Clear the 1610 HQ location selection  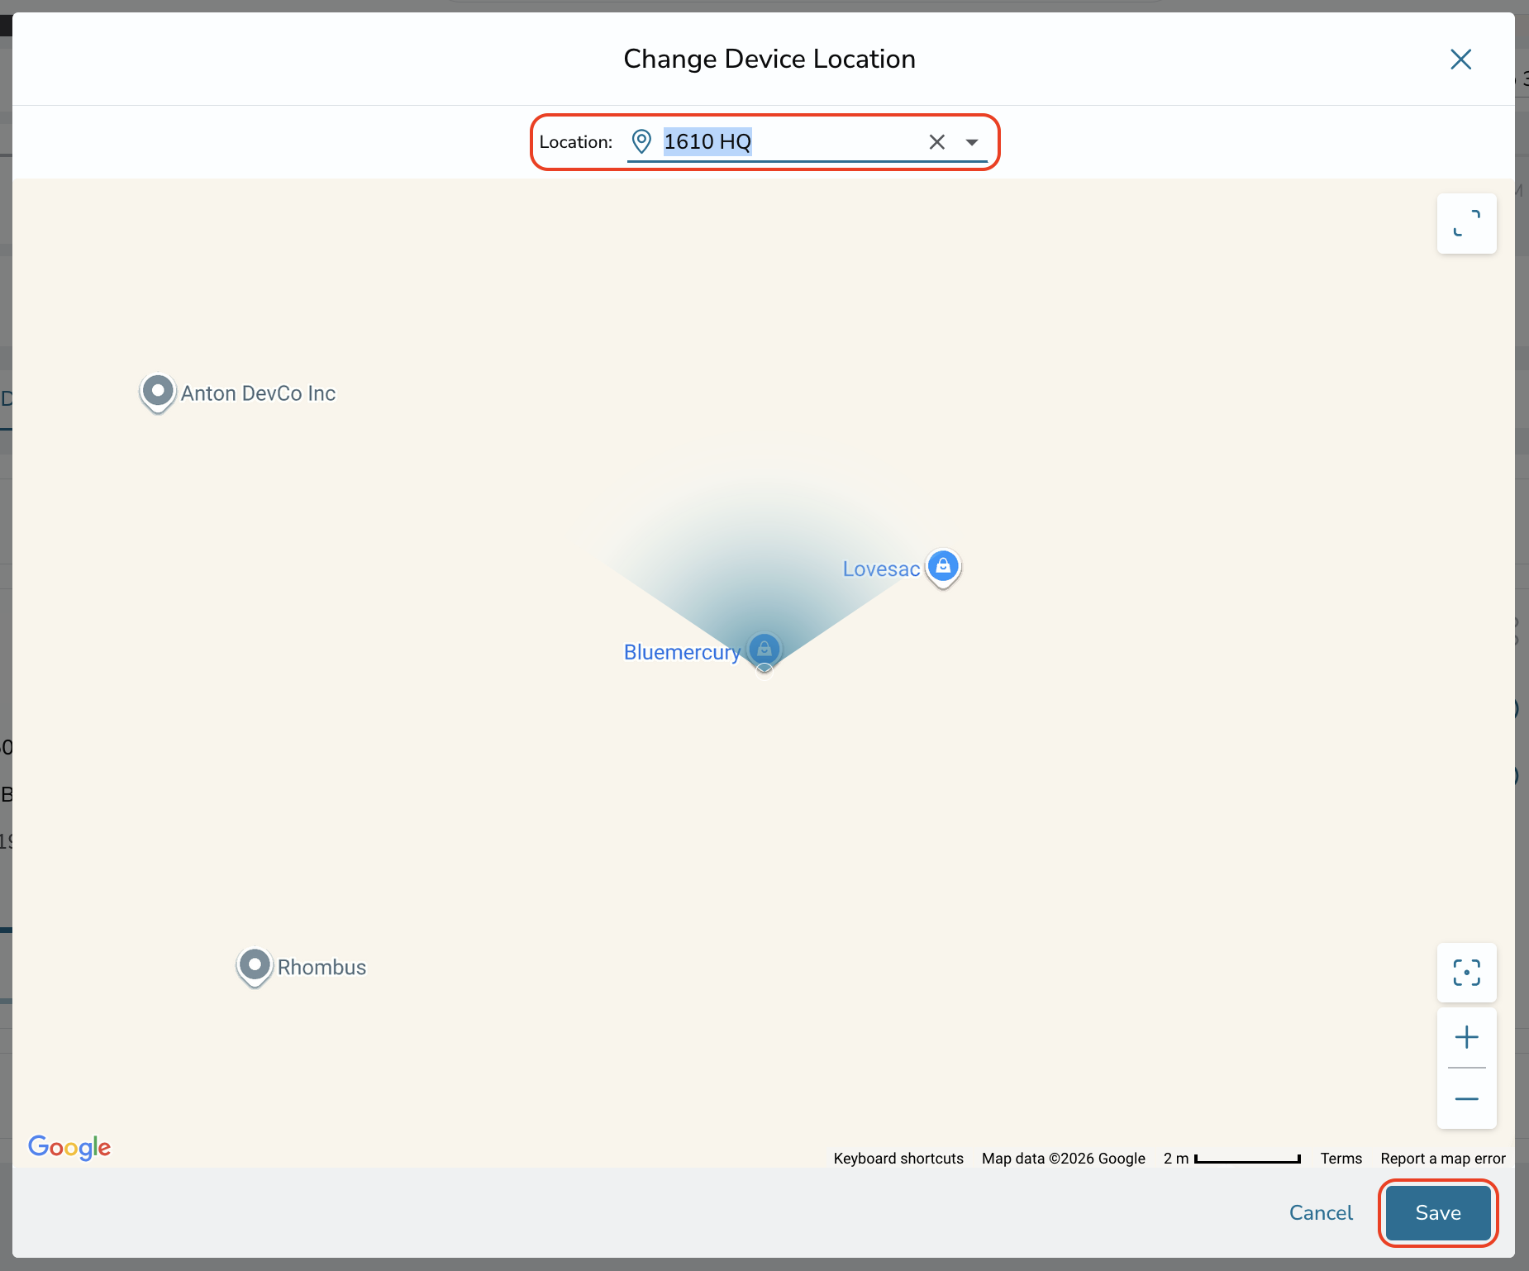tap(936, 142)
